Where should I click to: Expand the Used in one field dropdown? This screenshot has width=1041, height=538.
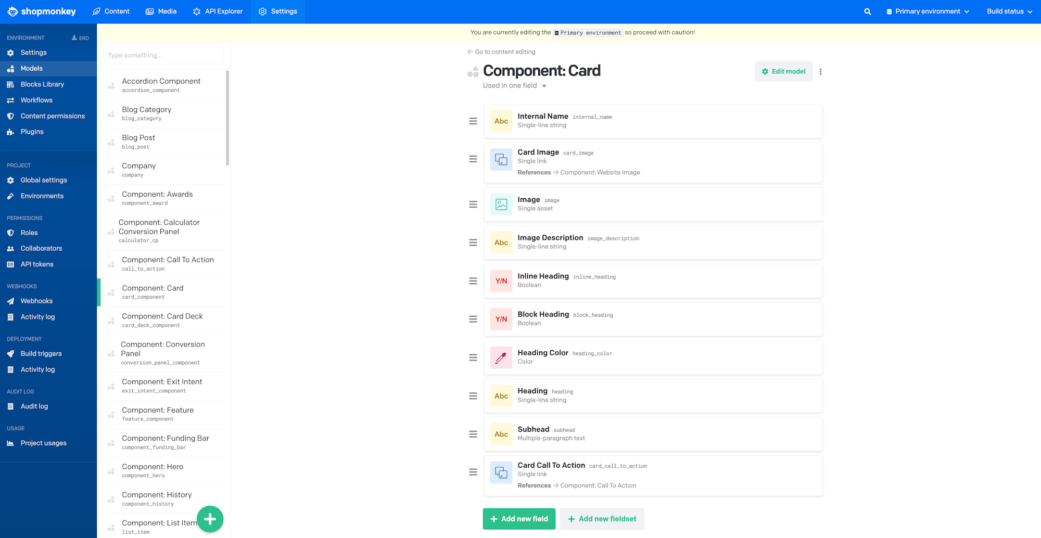[x=514, y=86]
